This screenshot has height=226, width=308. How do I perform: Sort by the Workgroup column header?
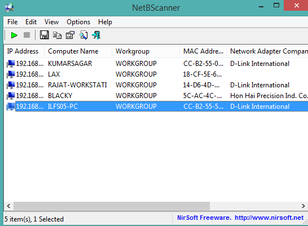[x=146, y=51]
